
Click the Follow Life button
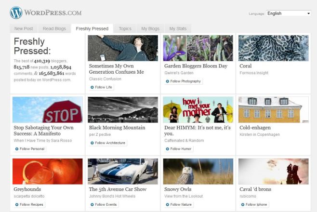[x=101, y=87]
